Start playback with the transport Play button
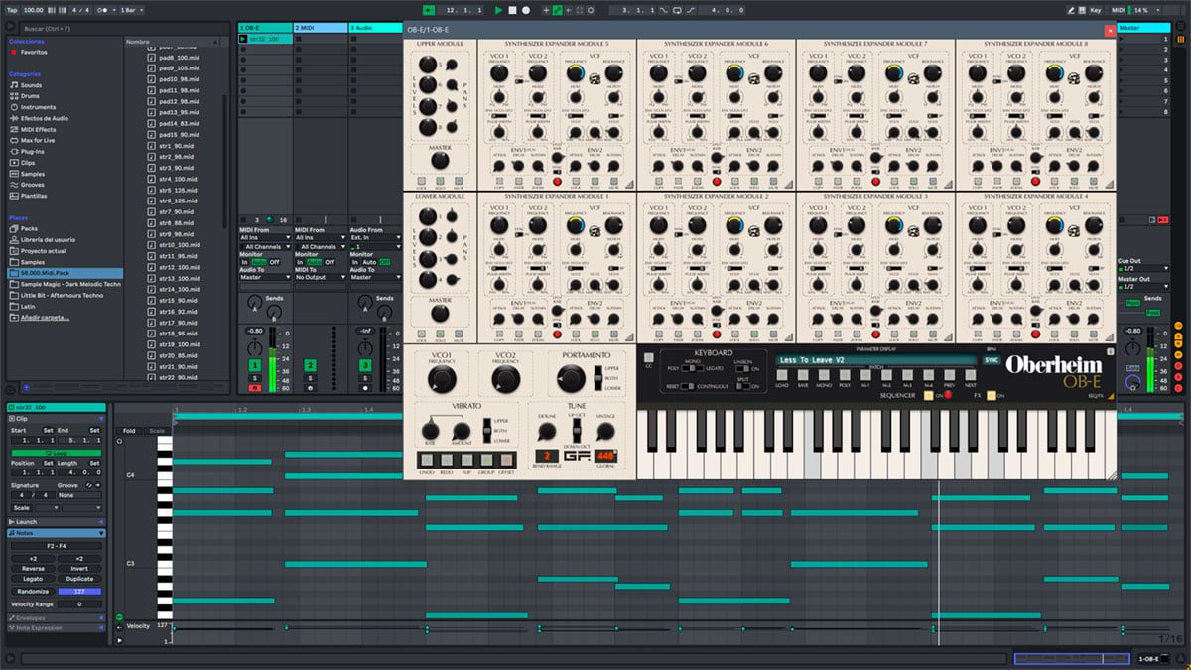Screen dimensions: 1191x670 pos(498,10)
